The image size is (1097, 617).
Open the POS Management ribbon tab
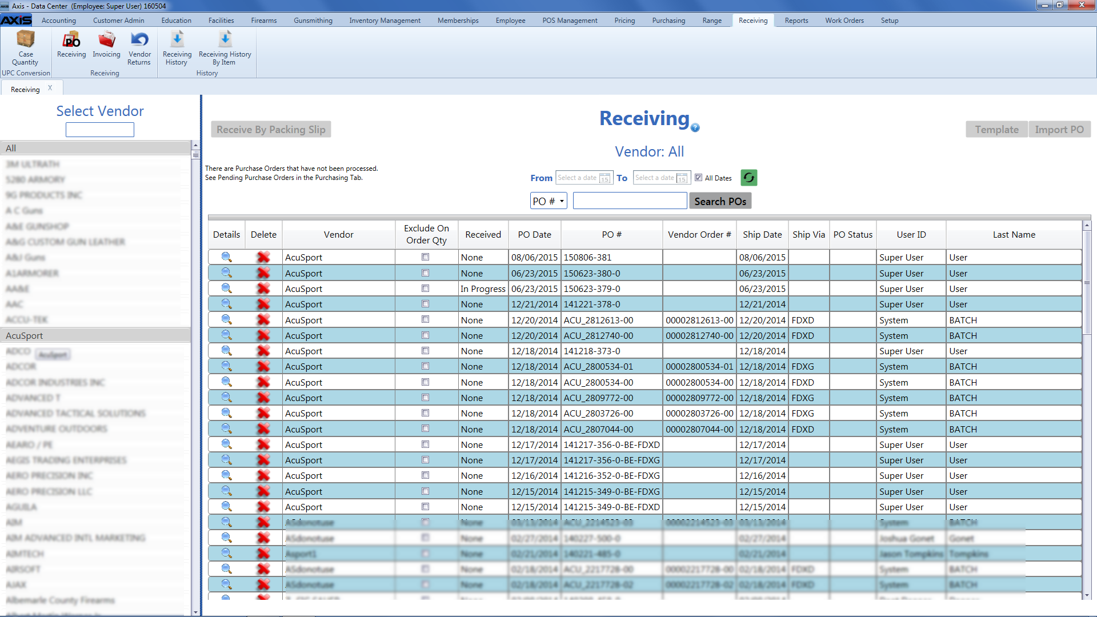[570, 21]
